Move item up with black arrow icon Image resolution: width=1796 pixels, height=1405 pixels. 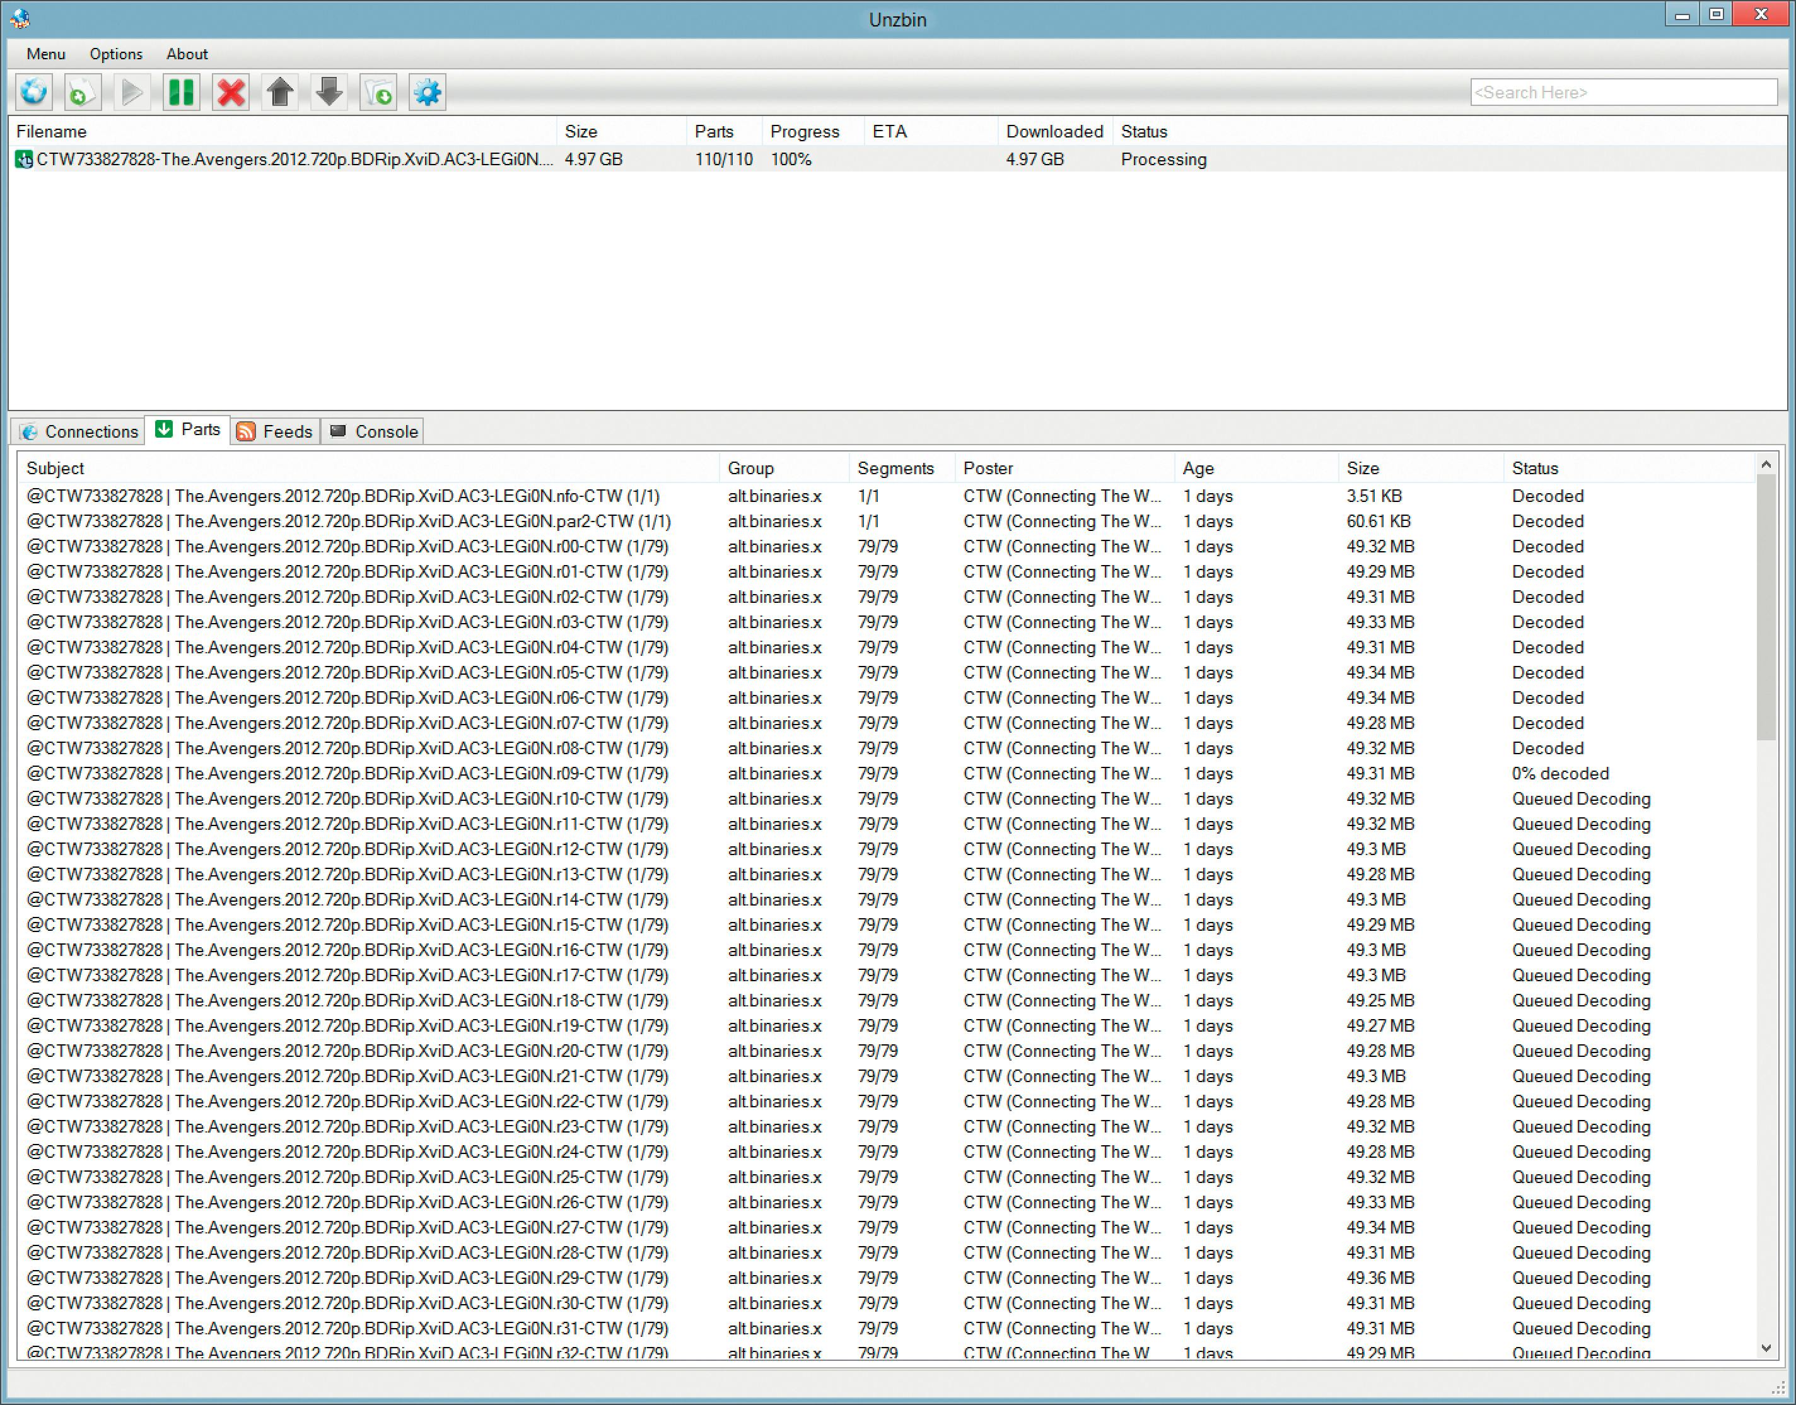pyautogui.click(x=280, y=92)
